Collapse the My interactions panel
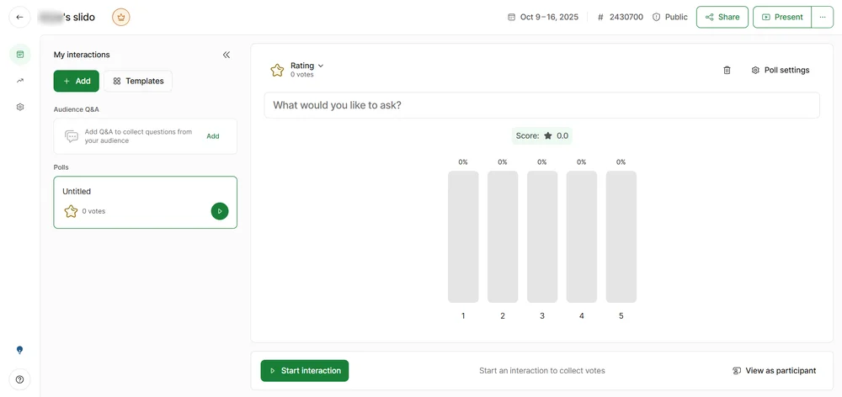Image resolution: width=842 pixels, height=397 pixels. coord(226,55)
